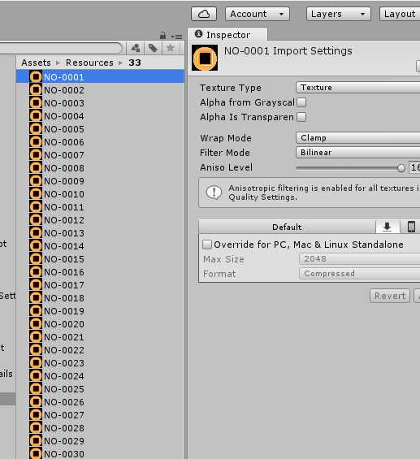Screen dimensions: 420x459
Task: Click the NO-0017 asset icon
Action: coord(36,285)
